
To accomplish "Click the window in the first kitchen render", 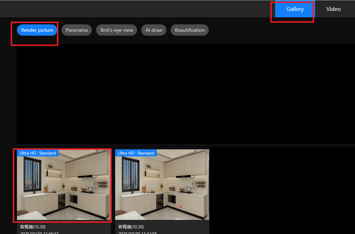I will (34, 175).
